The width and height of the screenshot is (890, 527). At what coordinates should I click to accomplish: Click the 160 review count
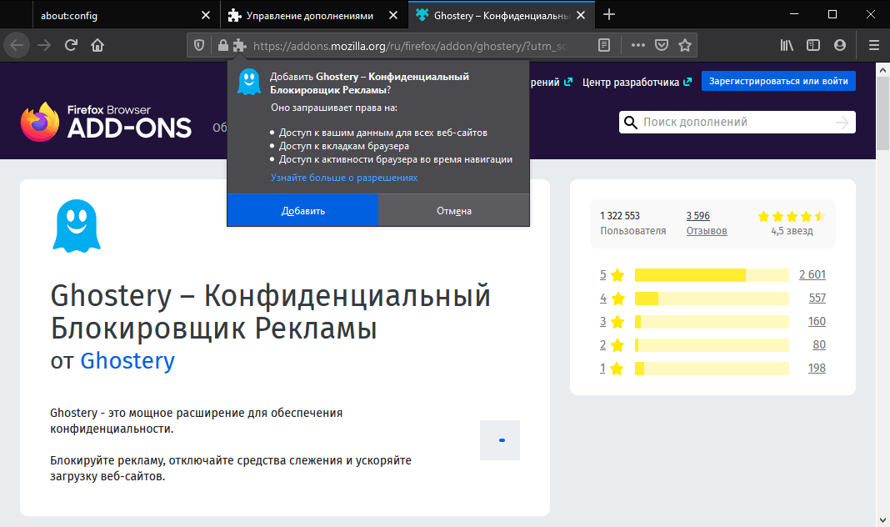817,321
